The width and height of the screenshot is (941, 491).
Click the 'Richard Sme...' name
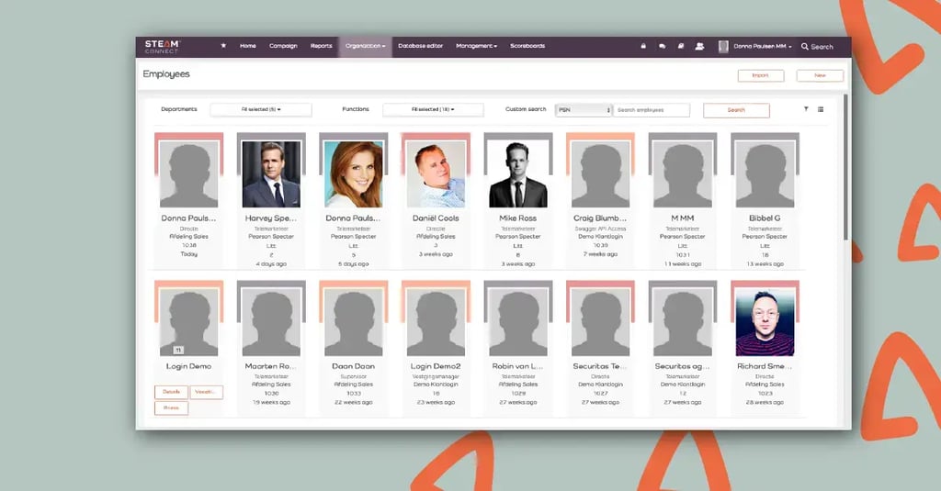point(765,366)
